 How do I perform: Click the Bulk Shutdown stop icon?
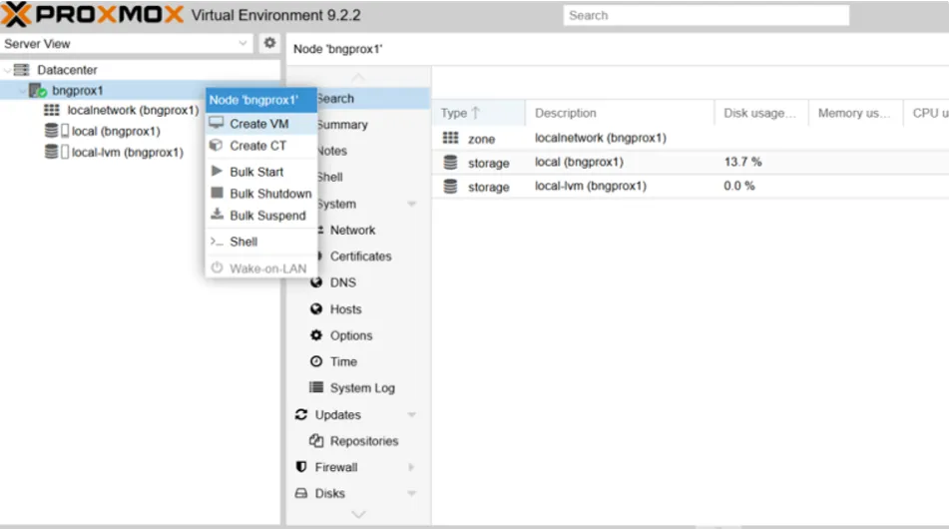point(217,193)
